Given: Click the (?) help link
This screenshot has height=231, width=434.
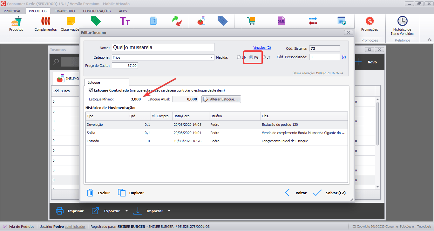Looking at the screenshot, I should tap(344, 57).
